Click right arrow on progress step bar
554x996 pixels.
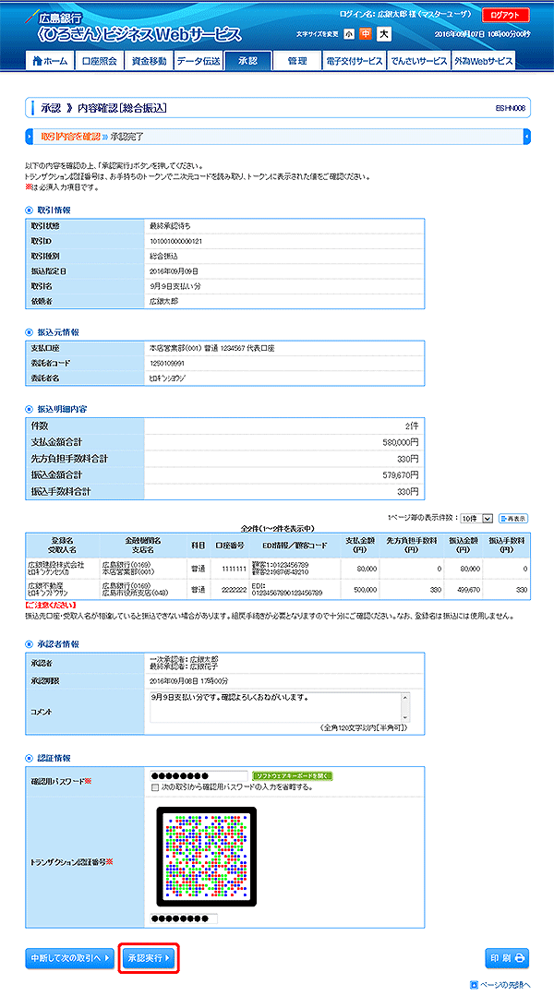526,137
